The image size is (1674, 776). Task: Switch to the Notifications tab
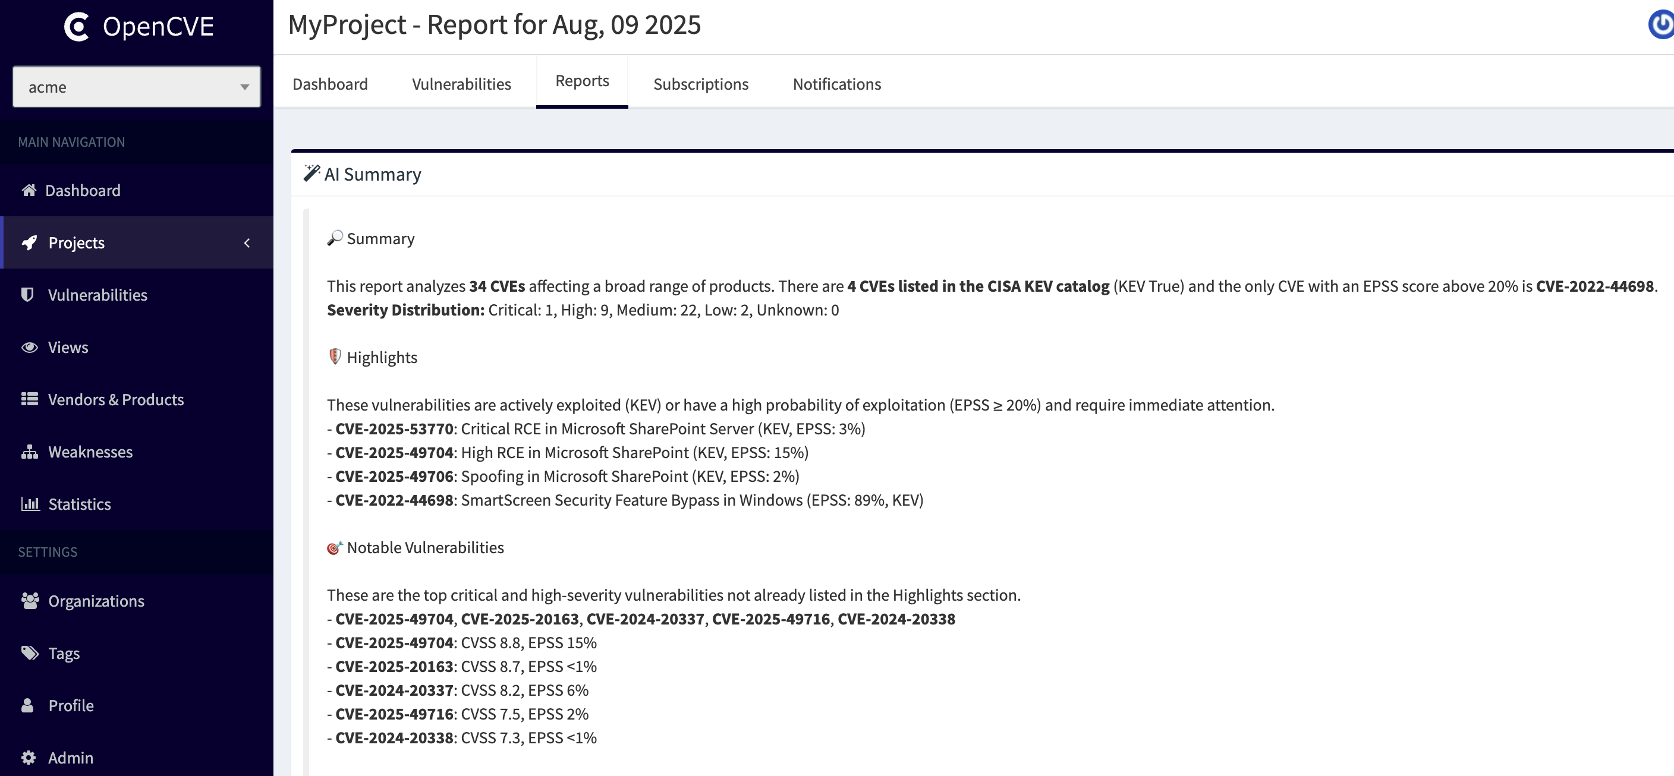click(837, 84)
